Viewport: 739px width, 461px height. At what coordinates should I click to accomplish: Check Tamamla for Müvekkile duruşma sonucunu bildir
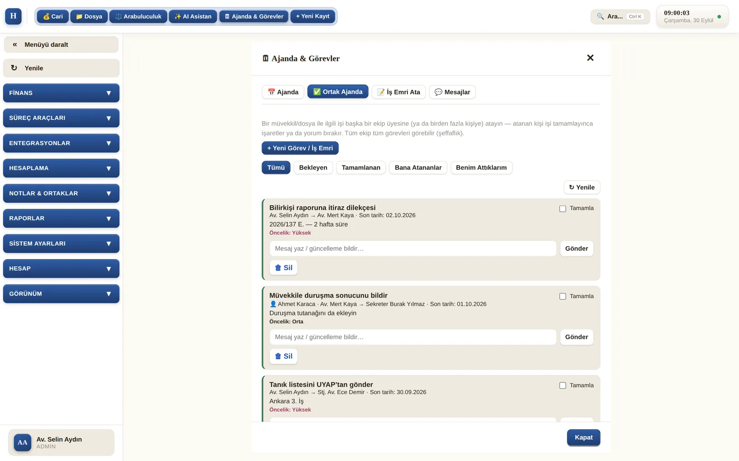coord(563,296)
